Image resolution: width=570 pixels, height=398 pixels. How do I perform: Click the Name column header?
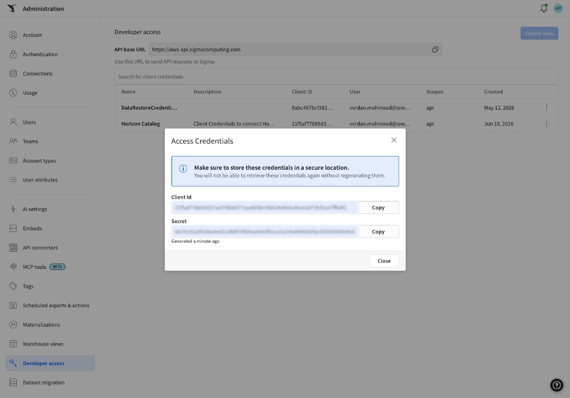click(129, 92)
